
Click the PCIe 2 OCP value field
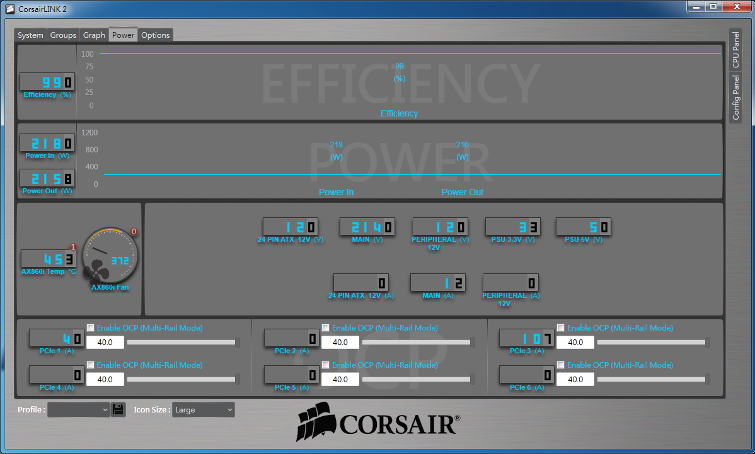340,343
